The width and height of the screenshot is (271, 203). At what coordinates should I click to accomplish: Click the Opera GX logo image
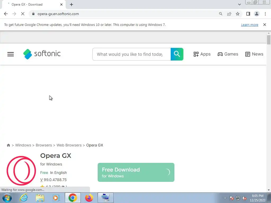(21, 170)
